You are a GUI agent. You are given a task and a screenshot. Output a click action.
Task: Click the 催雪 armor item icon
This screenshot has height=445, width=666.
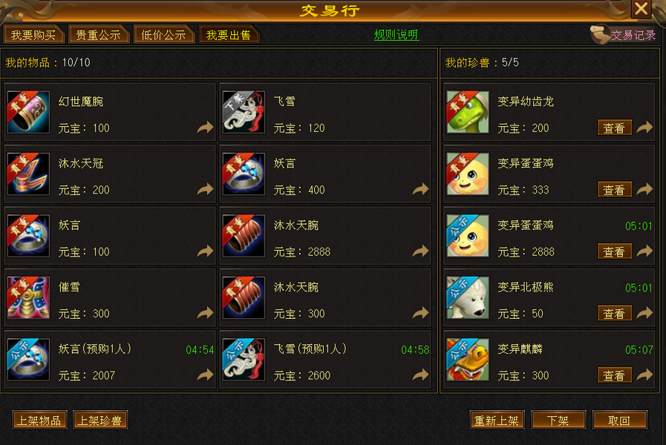tap(28, 298)
